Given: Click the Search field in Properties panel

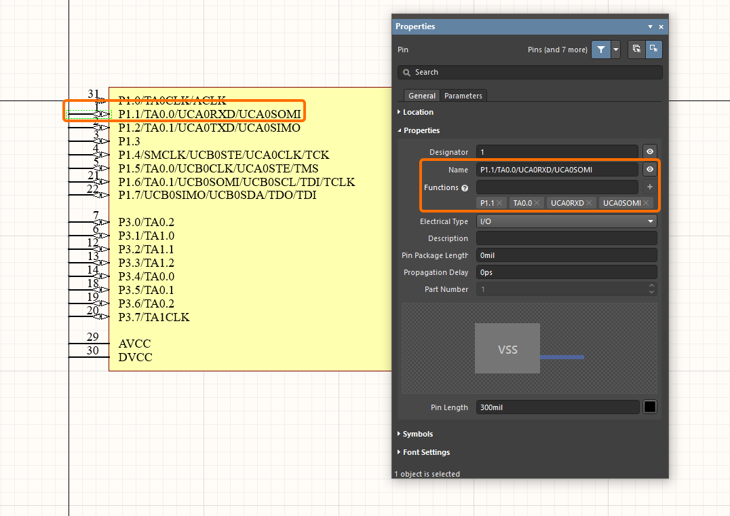Looking at the screenshot, I should tap(529, 72).
